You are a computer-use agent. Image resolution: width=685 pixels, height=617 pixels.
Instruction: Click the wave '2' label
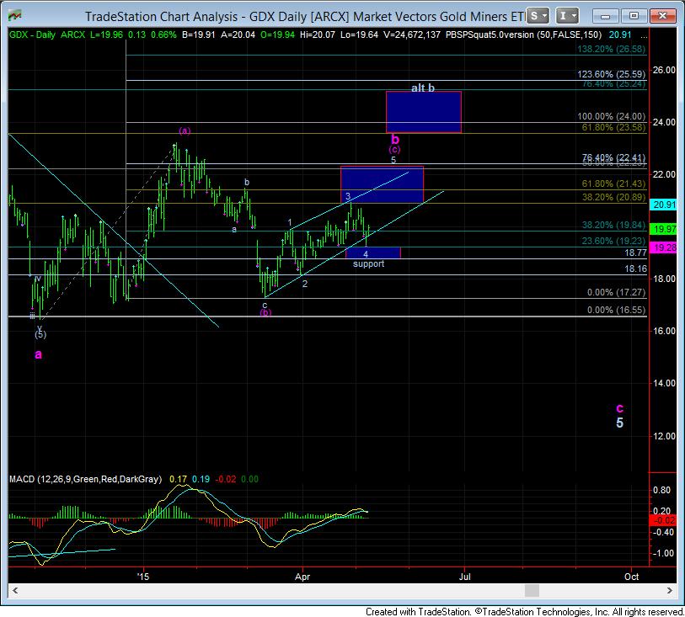tap(305, 284)
